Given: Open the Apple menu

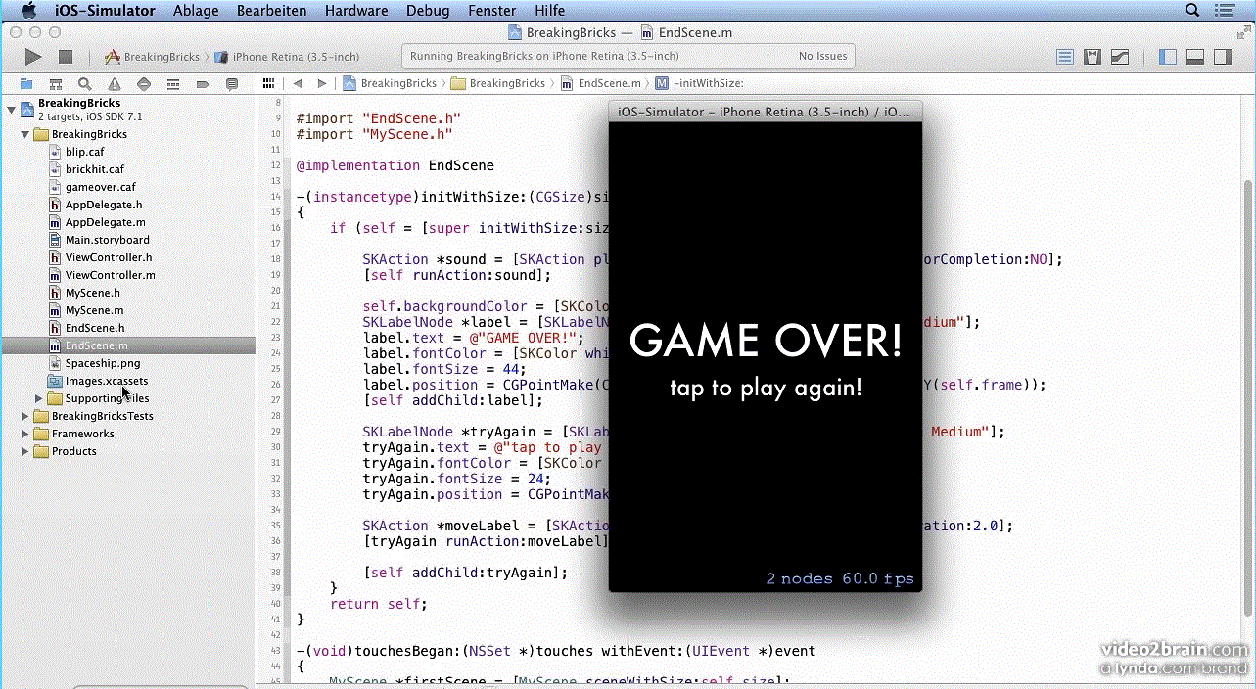Looking at the screenshot, I should point(28,11).
